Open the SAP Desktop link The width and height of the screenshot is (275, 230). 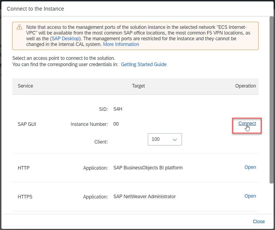tap(66, 39)
